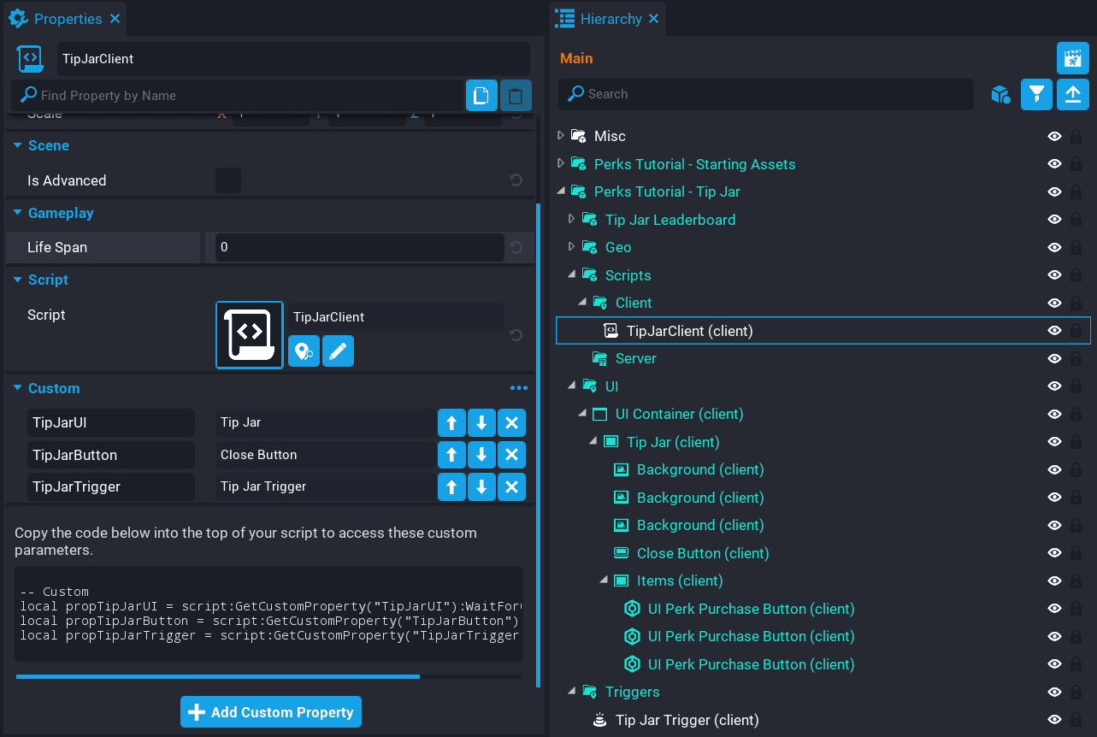Move TipJarButton property up with arrow

451,455
